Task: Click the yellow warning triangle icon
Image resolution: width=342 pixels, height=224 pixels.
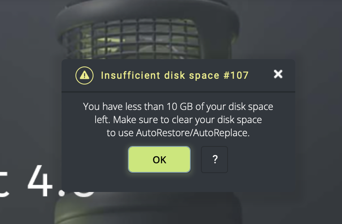Action: point(84,75)
